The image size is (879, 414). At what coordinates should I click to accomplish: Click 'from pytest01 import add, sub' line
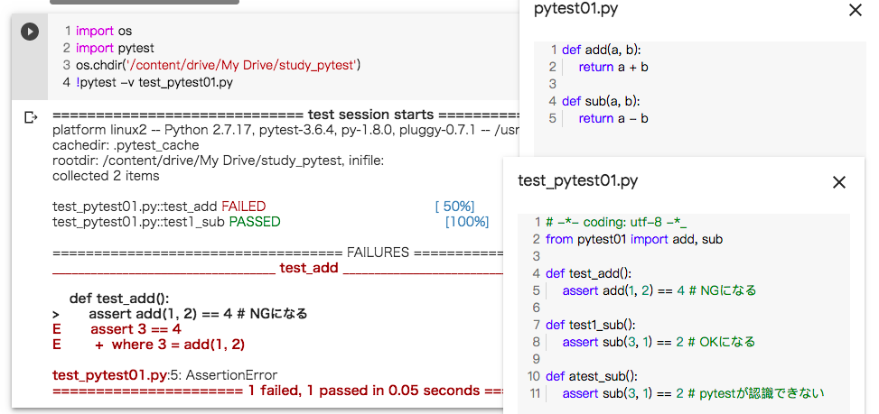click(634, 239)
